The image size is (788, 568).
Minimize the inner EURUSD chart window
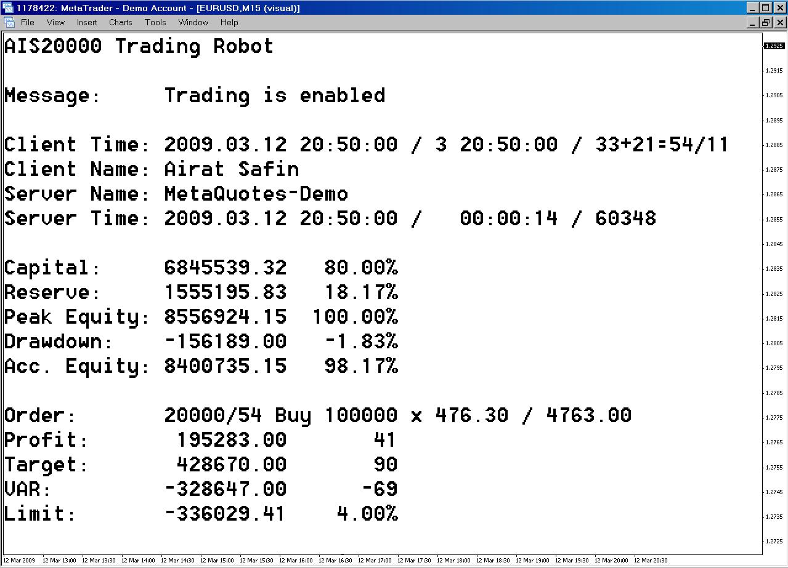coord(752,23)
